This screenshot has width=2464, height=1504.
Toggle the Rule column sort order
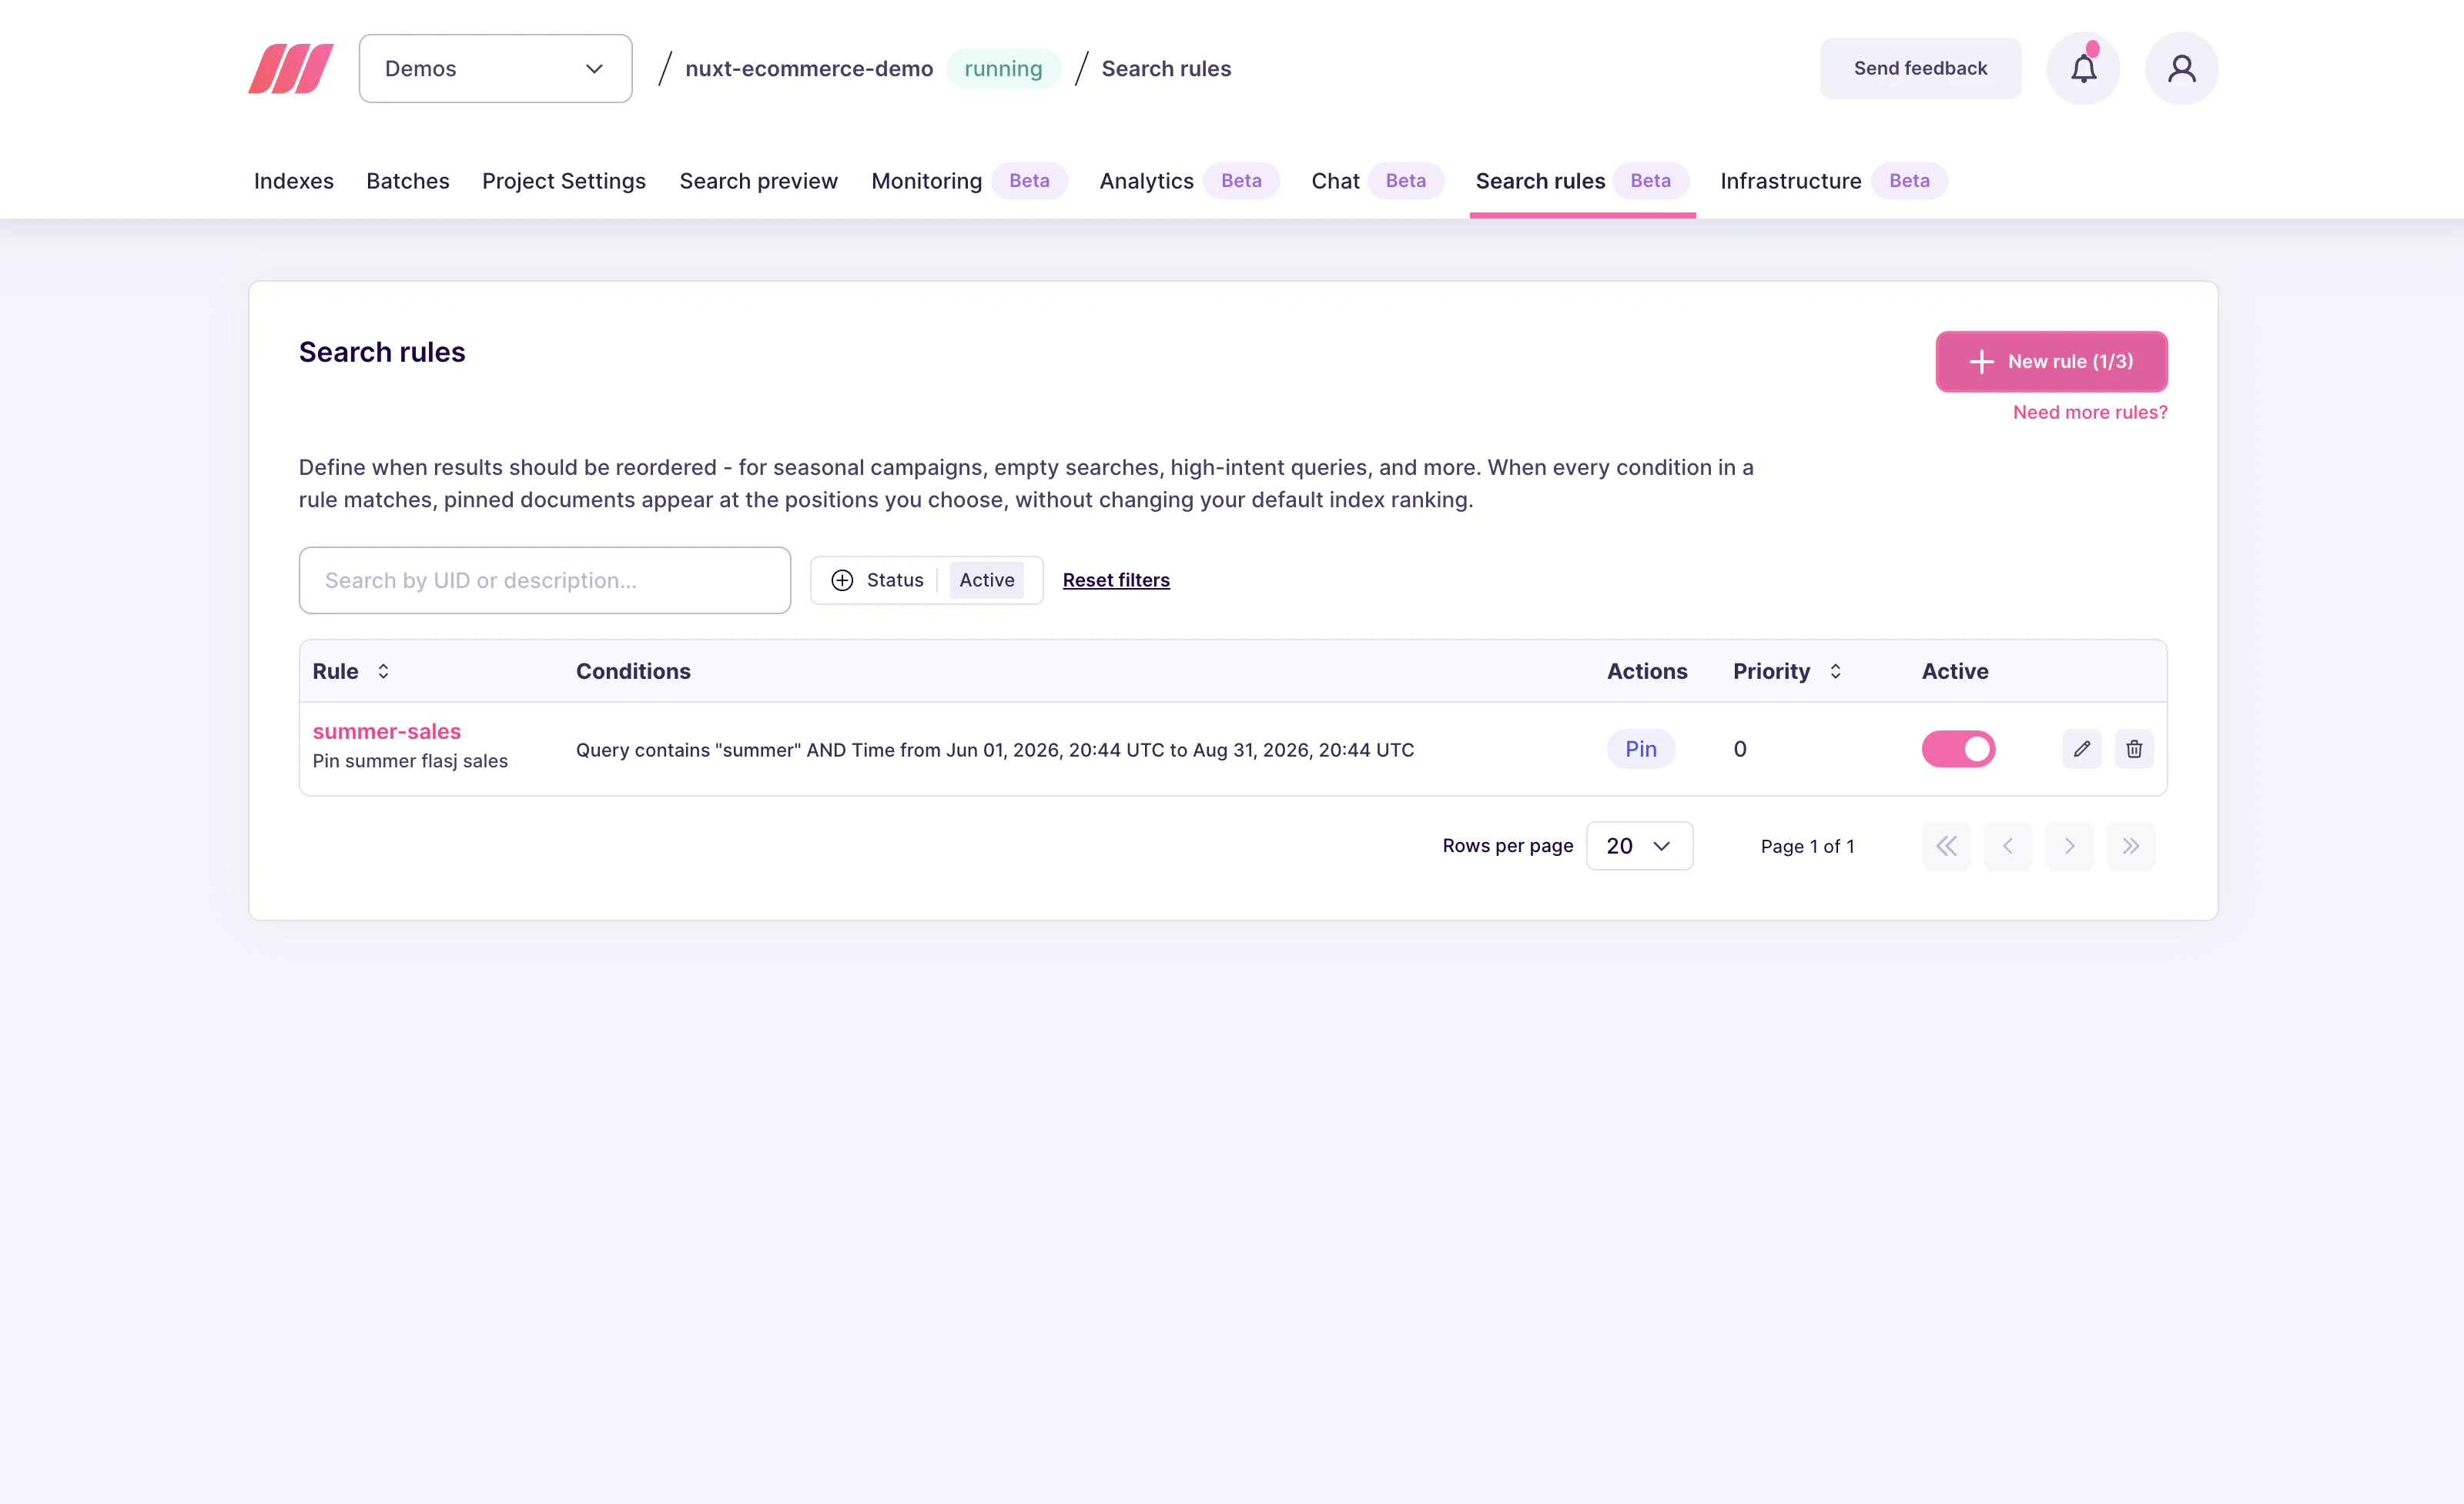(x=384, y=670)
